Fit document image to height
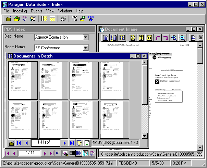This screenshot has height=168, width=207. click(x=141, y=38)
